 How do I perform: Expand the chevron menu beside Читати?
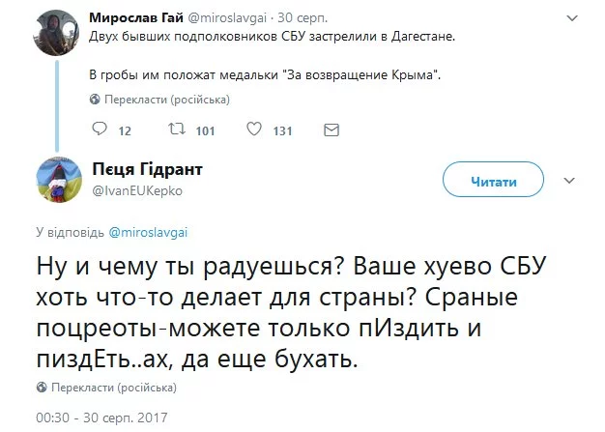pyautogui.click(x=569, y=181)
